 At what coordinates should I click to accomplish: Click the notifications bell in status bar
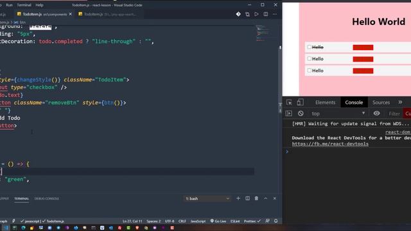click(x=275, y=221)
